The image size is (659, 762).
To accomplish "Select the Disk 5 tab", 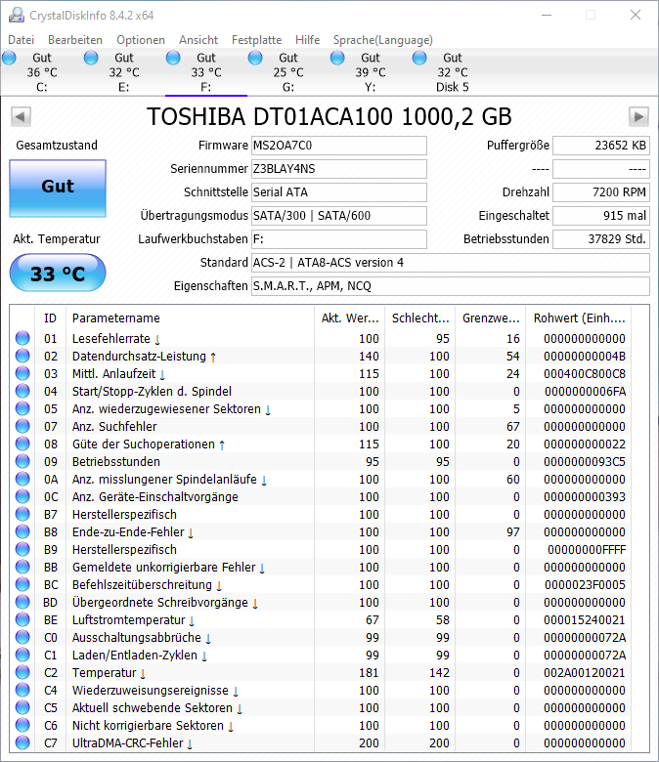I will pos(453,72).
